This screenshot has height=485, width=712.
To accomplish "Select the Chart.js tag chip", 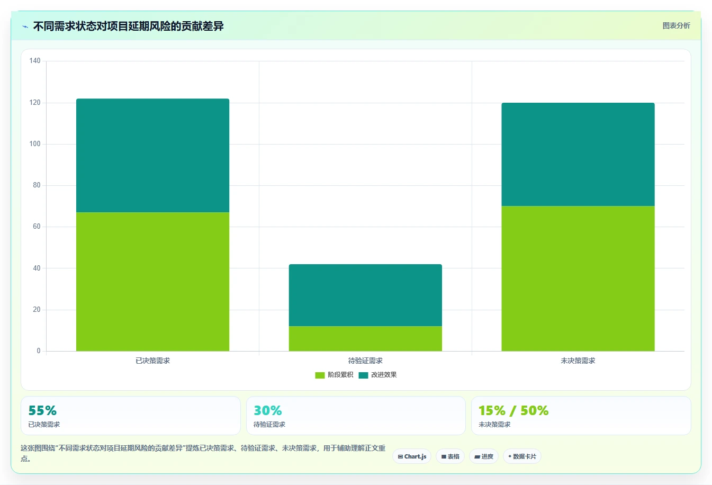I will (x=412, y=456).
